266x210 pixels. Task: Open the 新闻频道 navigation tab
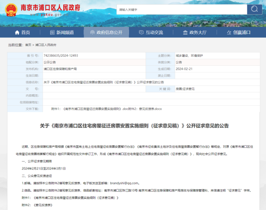[x=65, y=32]
